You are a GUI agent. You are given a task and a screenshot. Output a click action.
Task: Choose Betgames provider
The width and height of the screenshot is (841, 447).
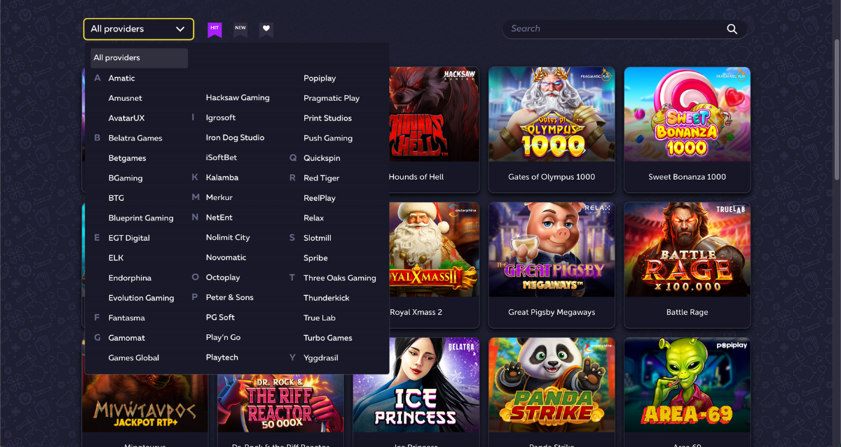click(x=128, y=158)
